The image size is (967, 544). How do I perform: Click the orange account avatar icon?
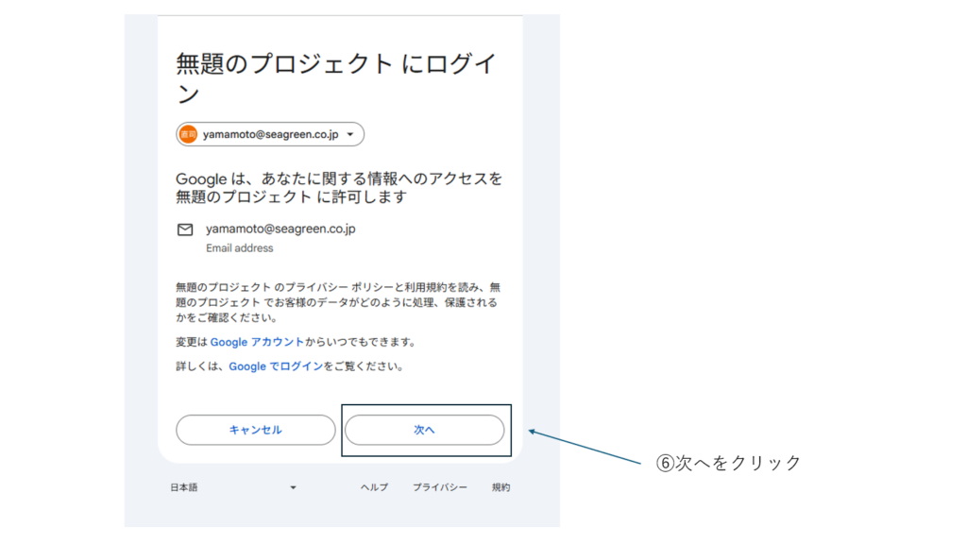click(x=189, y=135)
